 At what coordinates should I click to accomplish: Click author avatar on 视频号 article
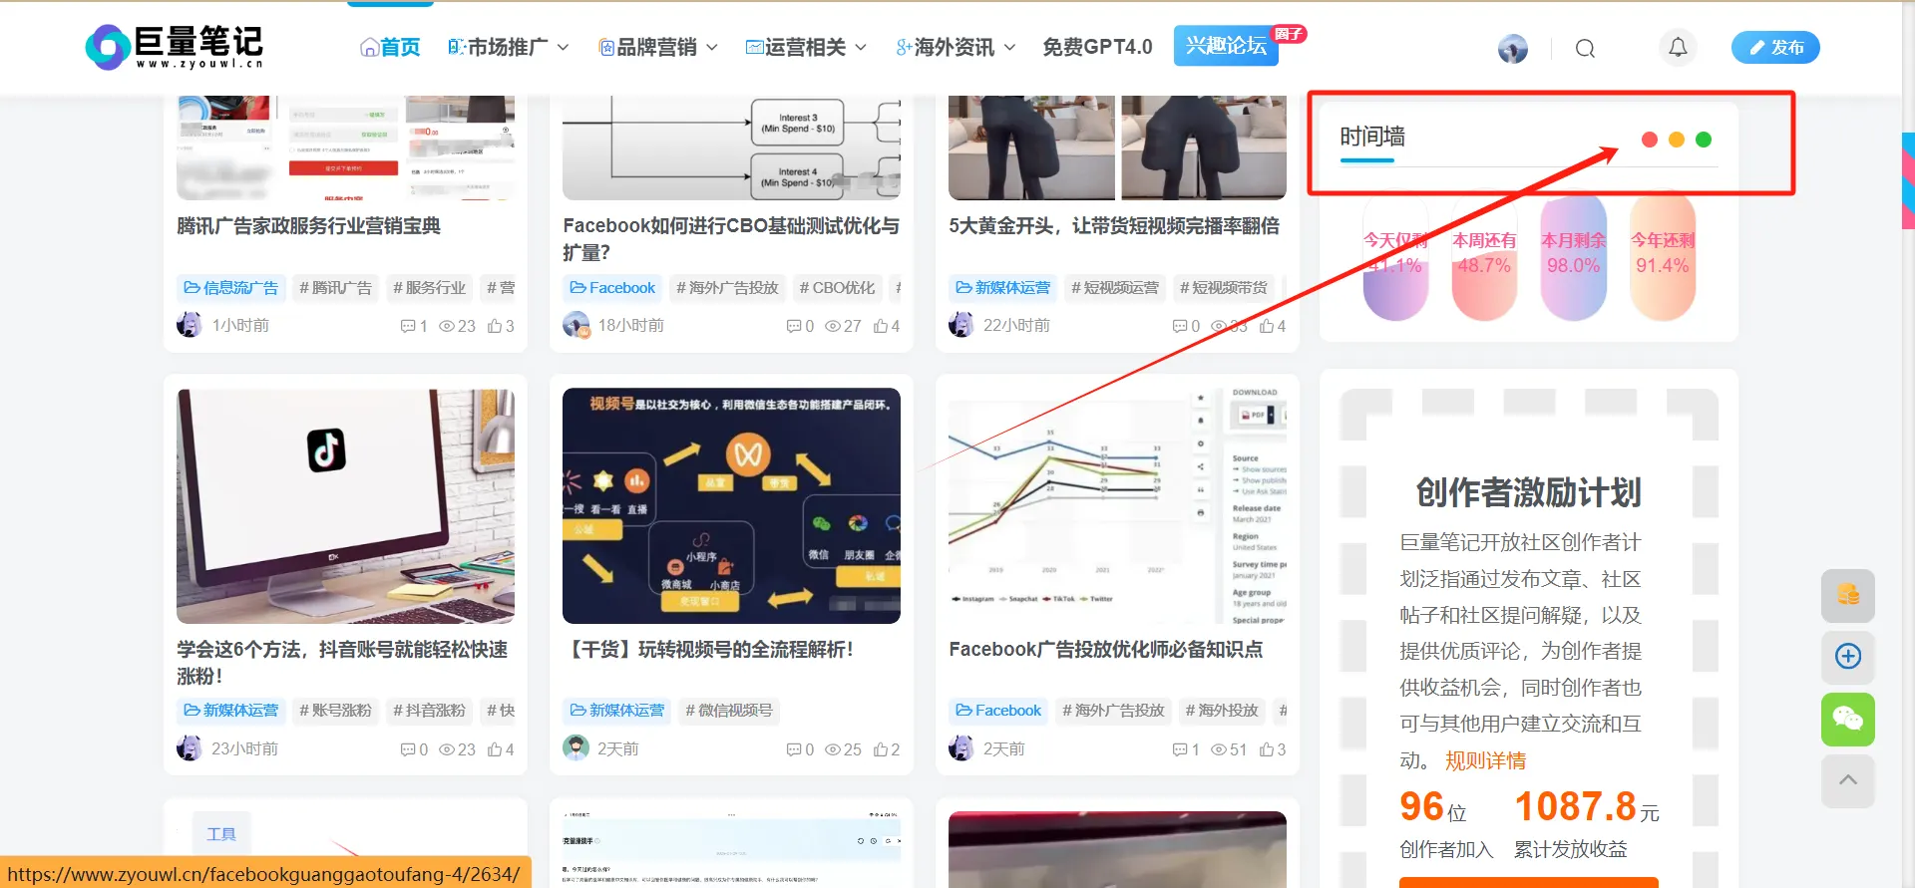575,747
